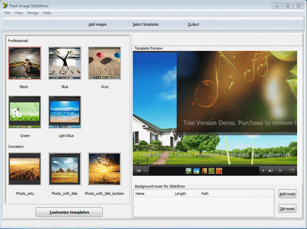Choose the Light Blue professional template

tap(64, 112)
